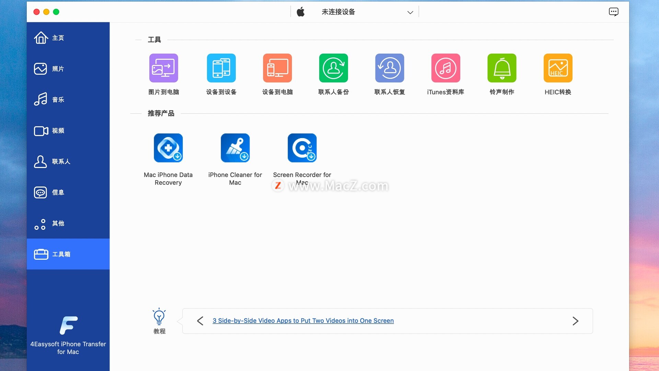659x371 pixels.
Task: Show the next tutorial with right arrow
Action: click(576, 321)
